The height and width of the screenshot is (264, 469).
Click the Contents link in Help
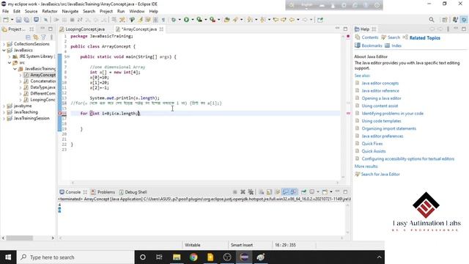369,37
